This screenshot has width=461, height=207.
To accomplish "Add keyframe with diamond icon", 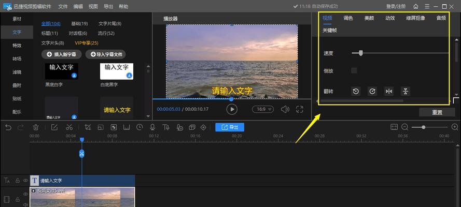I will click(203, 127).
